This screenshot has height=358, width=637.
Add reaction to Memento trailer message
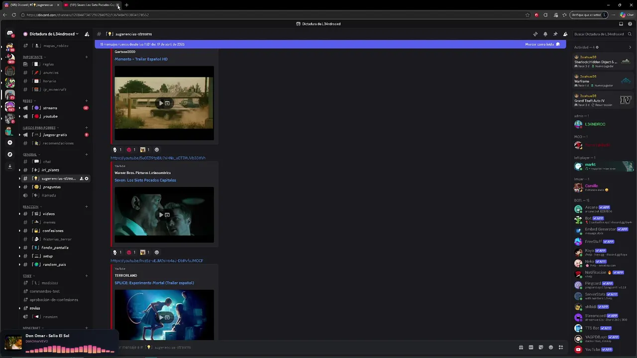[x=157, y=150]
